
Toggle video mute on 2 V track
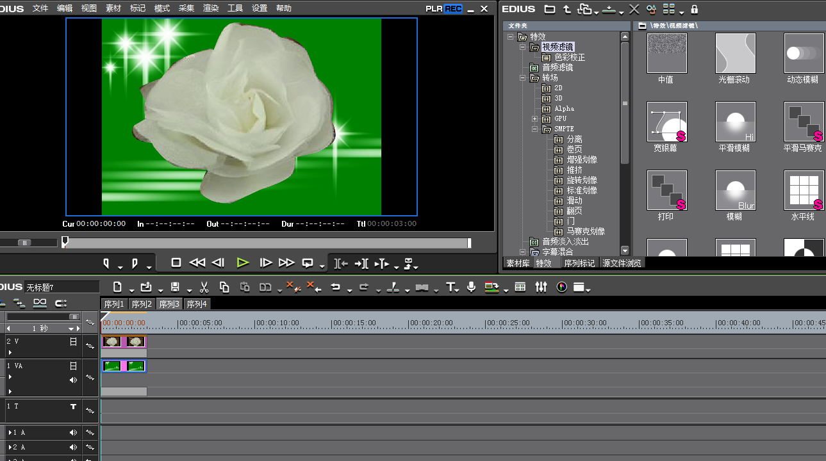[73, 342]
